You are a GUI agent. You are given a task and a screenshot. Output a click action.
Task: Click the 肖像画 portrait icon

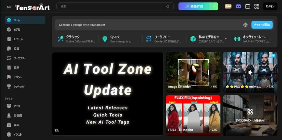pos(9,115)
